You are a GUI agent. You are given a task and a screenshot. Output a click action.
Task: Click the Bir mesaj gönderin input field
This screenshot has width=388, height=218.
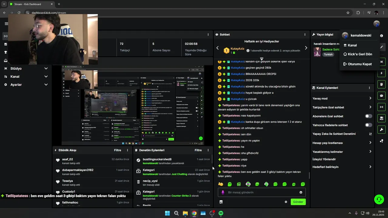pos(262,192)
